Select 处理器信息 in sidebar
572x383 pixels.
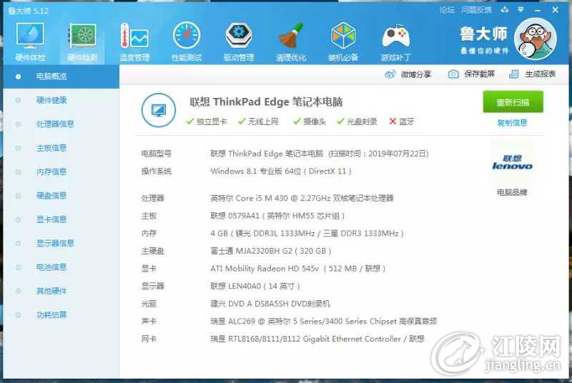tap(61, 124)
